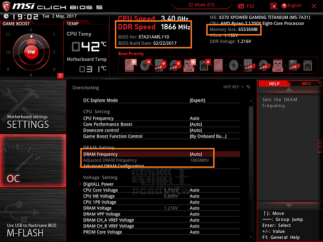The width and height of the screenshot is (323, 242).
Task: Open the M-FLASH BIOS flash section
Action: (x=33, y=215)
